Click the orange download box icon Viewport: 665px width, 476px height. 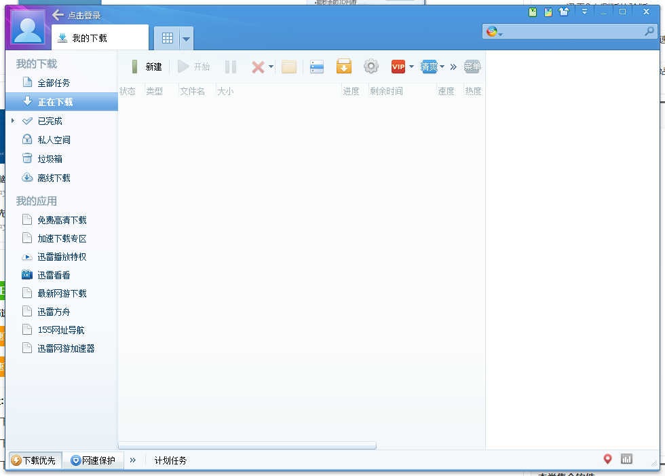344,67
